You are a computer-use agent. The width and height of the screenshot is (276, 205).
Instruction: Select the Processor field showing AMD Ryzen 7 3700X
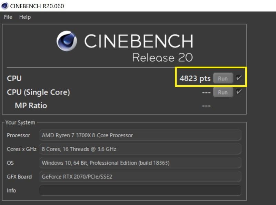(140, 135)
